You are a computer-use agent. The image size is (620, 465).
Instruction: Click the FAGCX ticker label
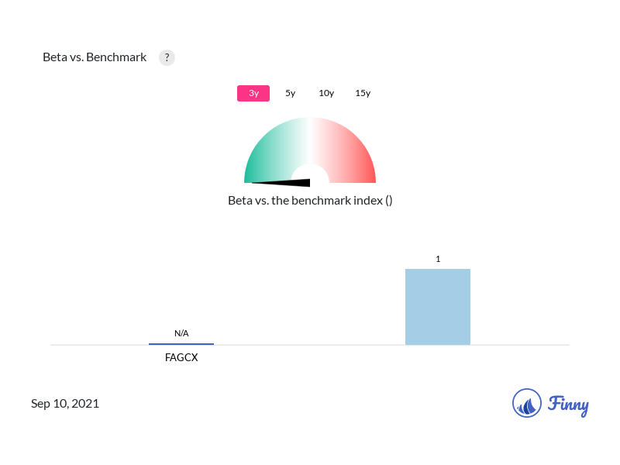[x=181, y=357]
